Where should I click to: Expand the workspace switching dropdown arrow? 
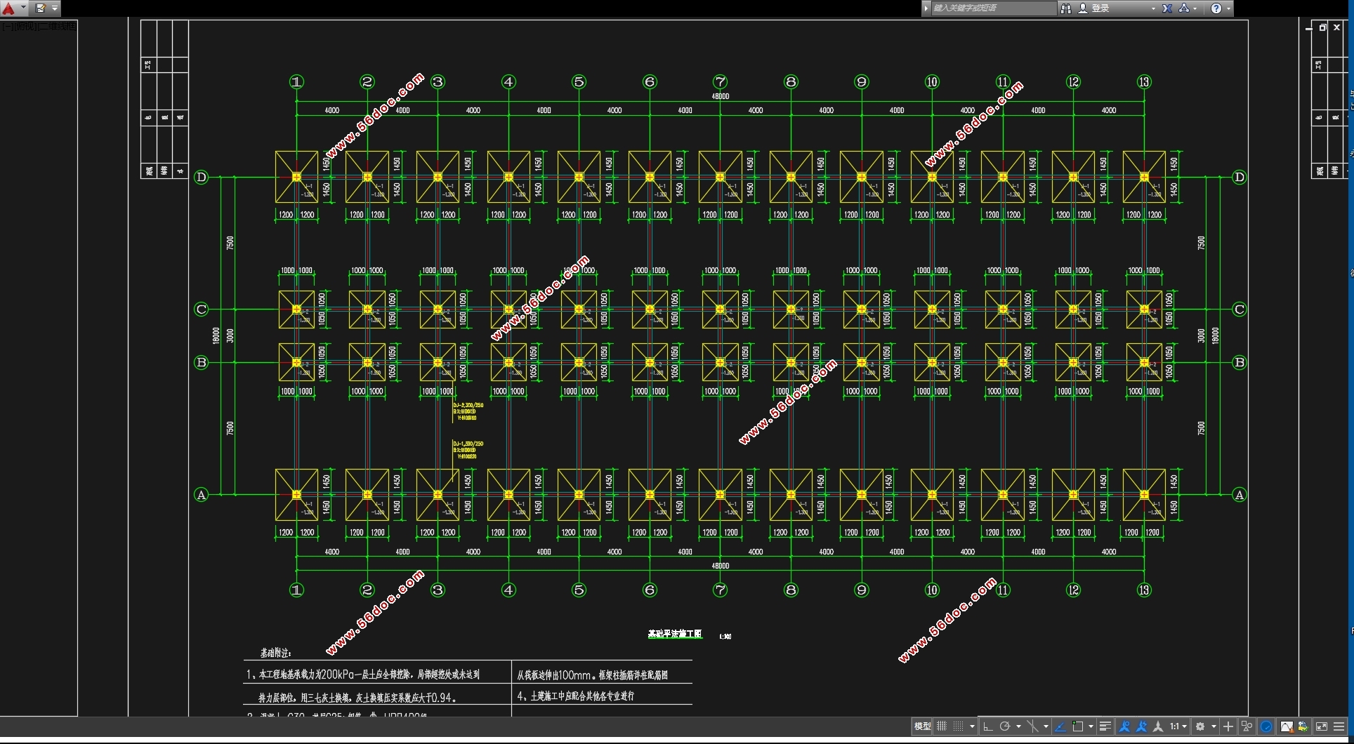coord(1214,726)
